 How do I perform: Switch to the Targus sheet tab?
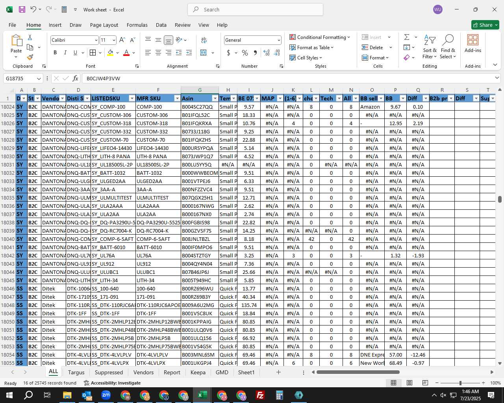tap(76, 372)
